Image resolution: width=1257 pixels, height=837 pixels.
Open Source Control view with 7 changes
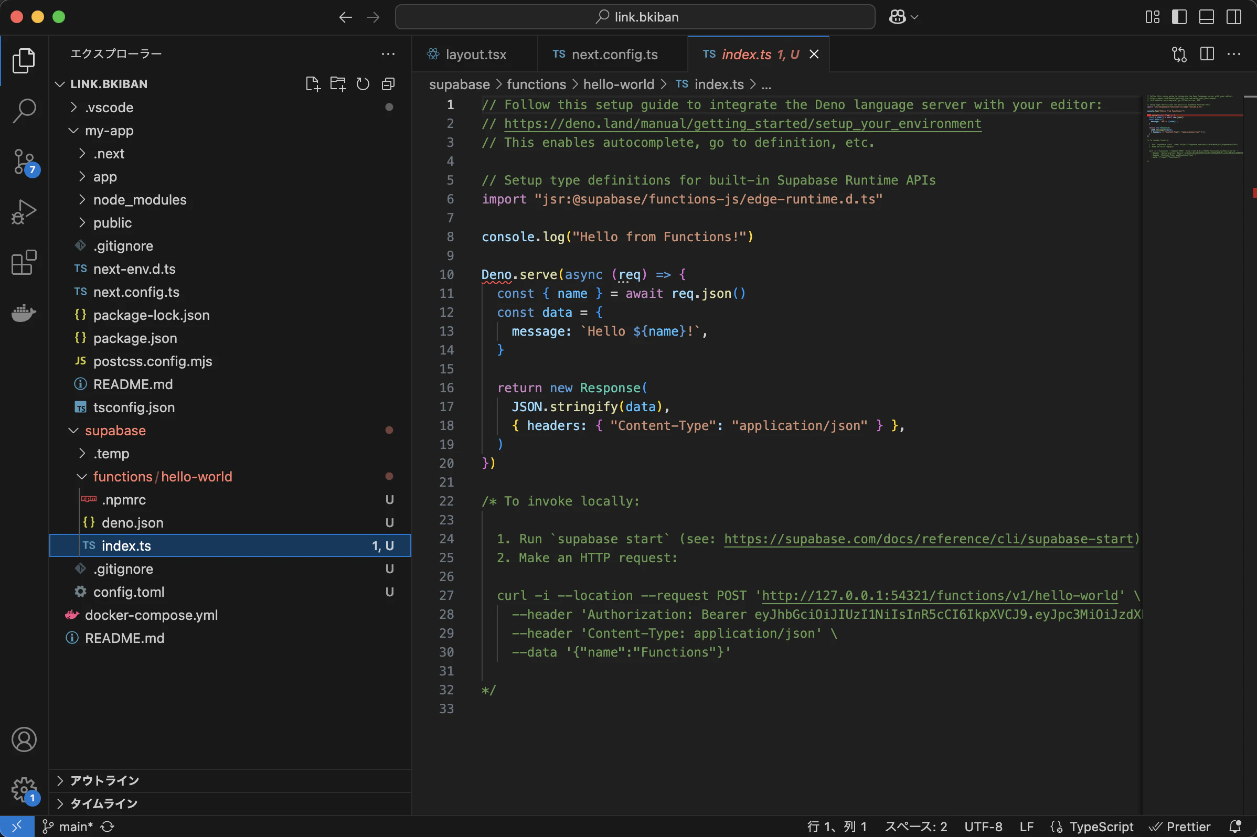coord(25,162)
